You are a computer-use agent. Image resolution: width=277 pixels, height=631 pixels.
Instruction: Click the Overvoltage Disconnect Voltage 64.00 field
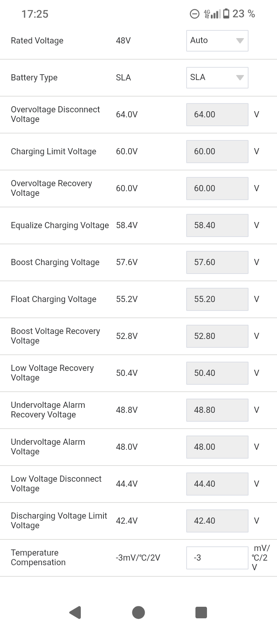(217, 115)
